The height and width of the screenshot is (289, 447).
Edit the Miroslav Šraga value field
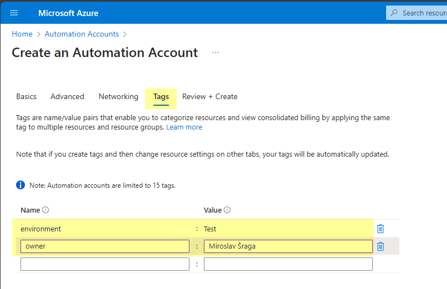(288, 246)
